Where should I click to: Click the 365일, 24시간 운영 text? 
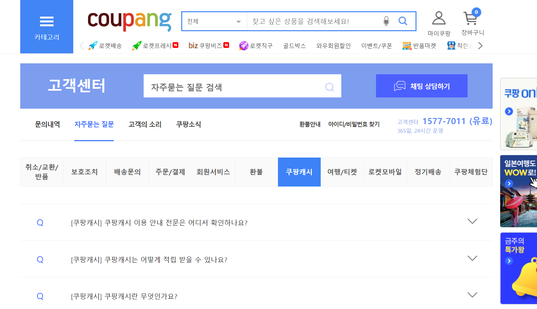(420, 131)
